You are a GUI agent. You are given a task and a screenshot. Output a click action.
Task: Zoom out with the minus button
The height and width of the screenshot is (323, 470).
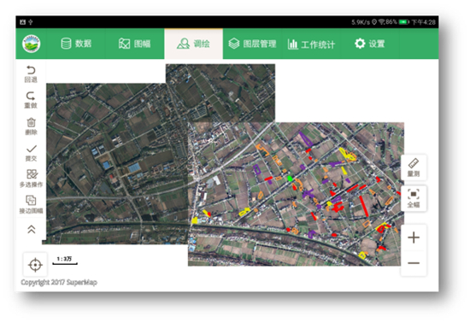414,263
